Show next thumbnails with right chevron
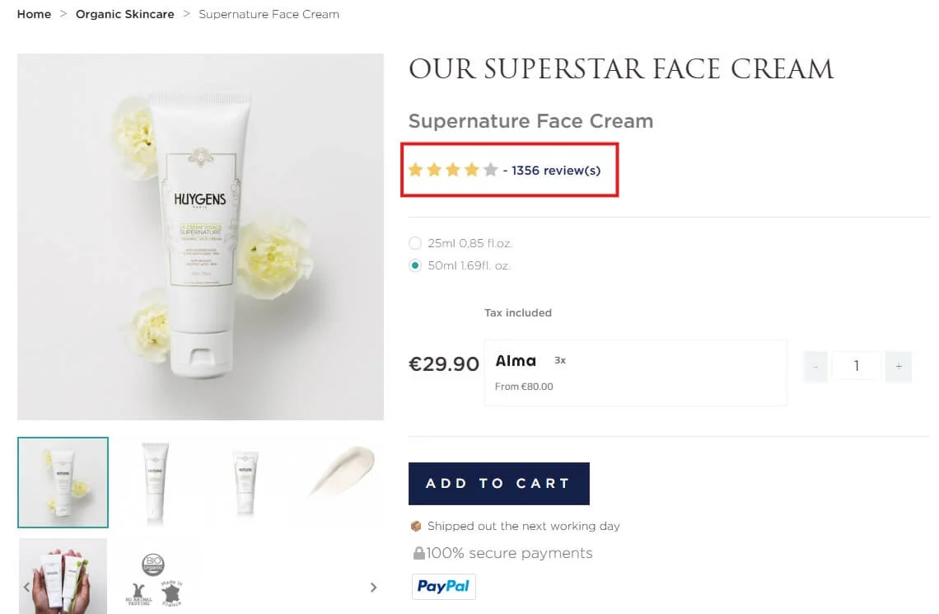 coord(373,587)
